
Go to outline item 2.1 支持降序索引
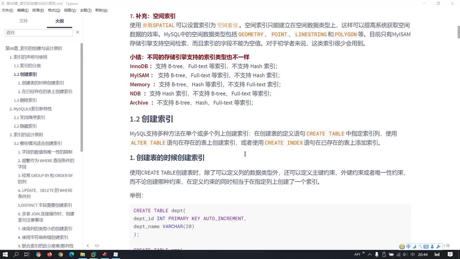tap(29, 117)
